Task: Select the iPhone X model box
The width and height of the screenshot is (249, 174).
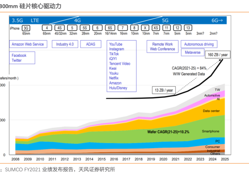Action: point(145,28)
